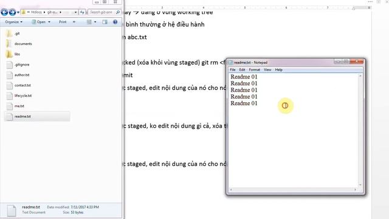Open the view options dropdown arrow
This screenshot has width=389, height=219.
pos(95,22)
